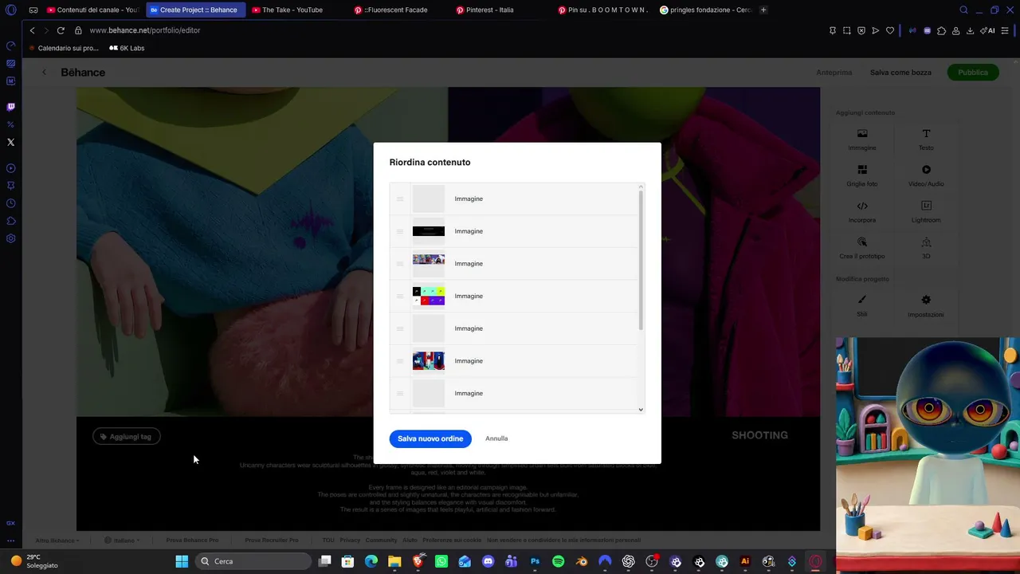Click the Aggiungi tag button
1020x574 pixels.
point(127,436)
